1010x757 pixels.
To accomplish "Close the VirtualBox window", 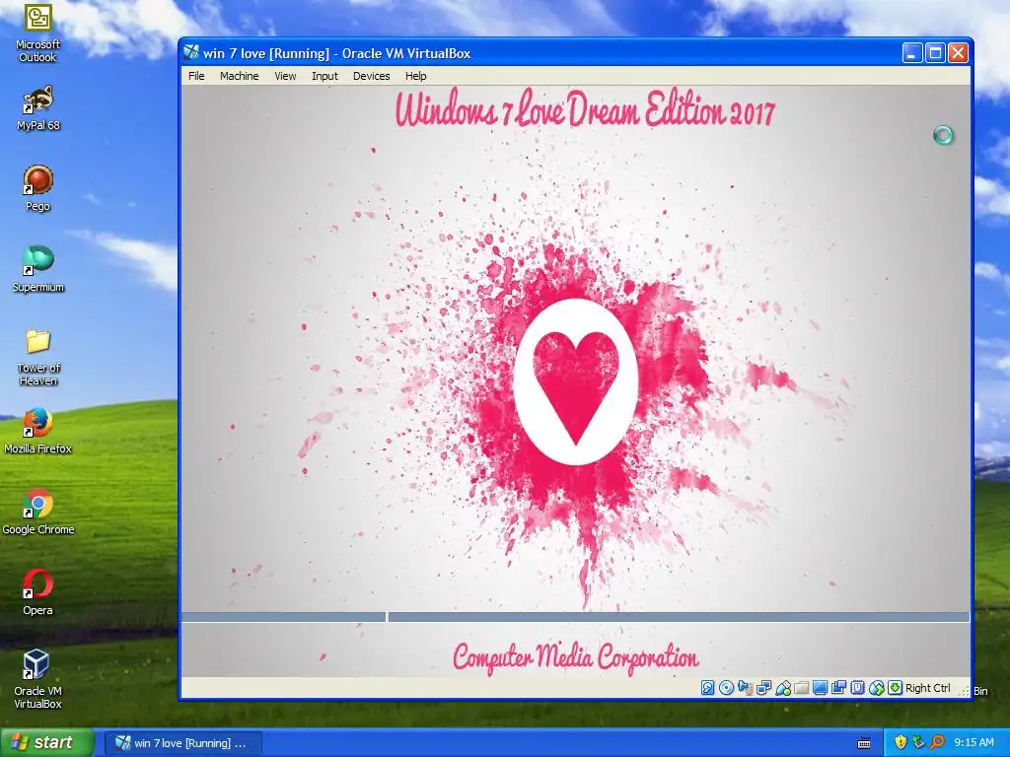I will pyautogui.click(x=958, y=53).
